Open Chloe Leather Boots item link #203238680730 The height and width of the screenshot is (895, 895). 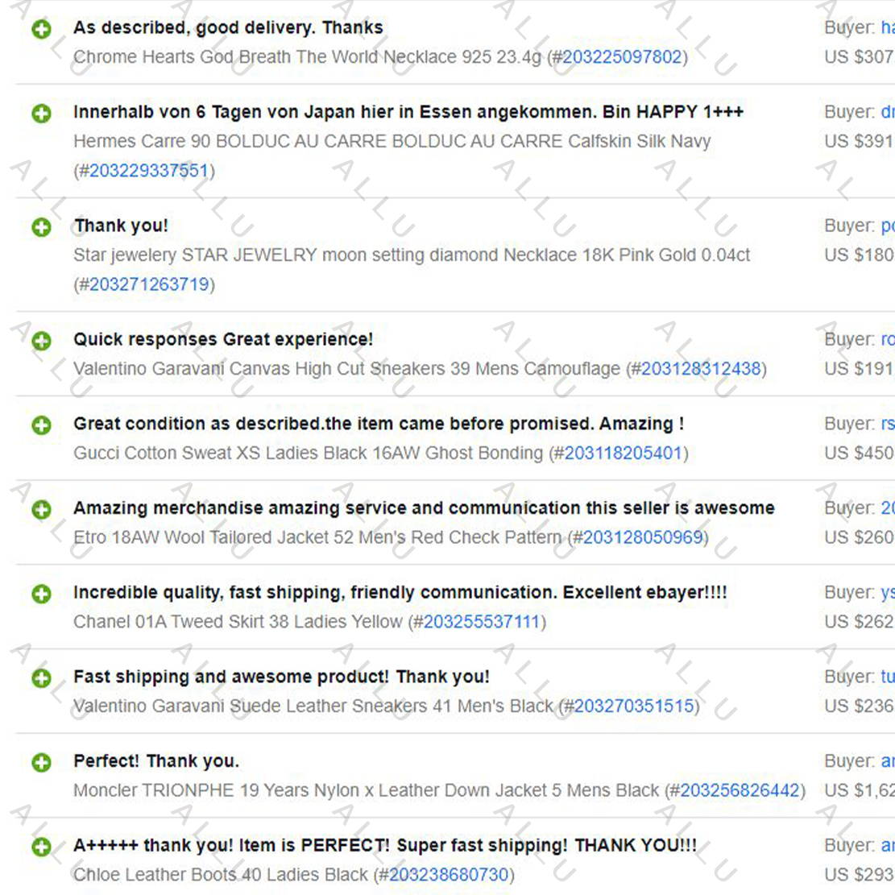449,875
